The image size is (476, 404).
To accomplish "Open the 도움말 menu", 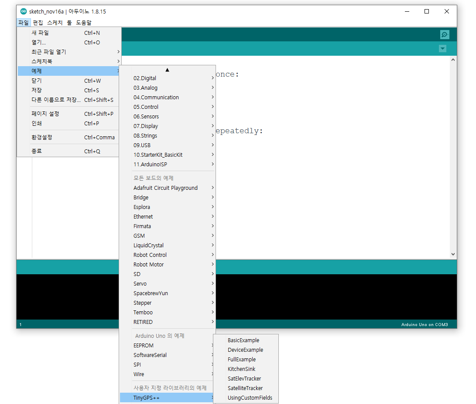I will tap(83, 23).
